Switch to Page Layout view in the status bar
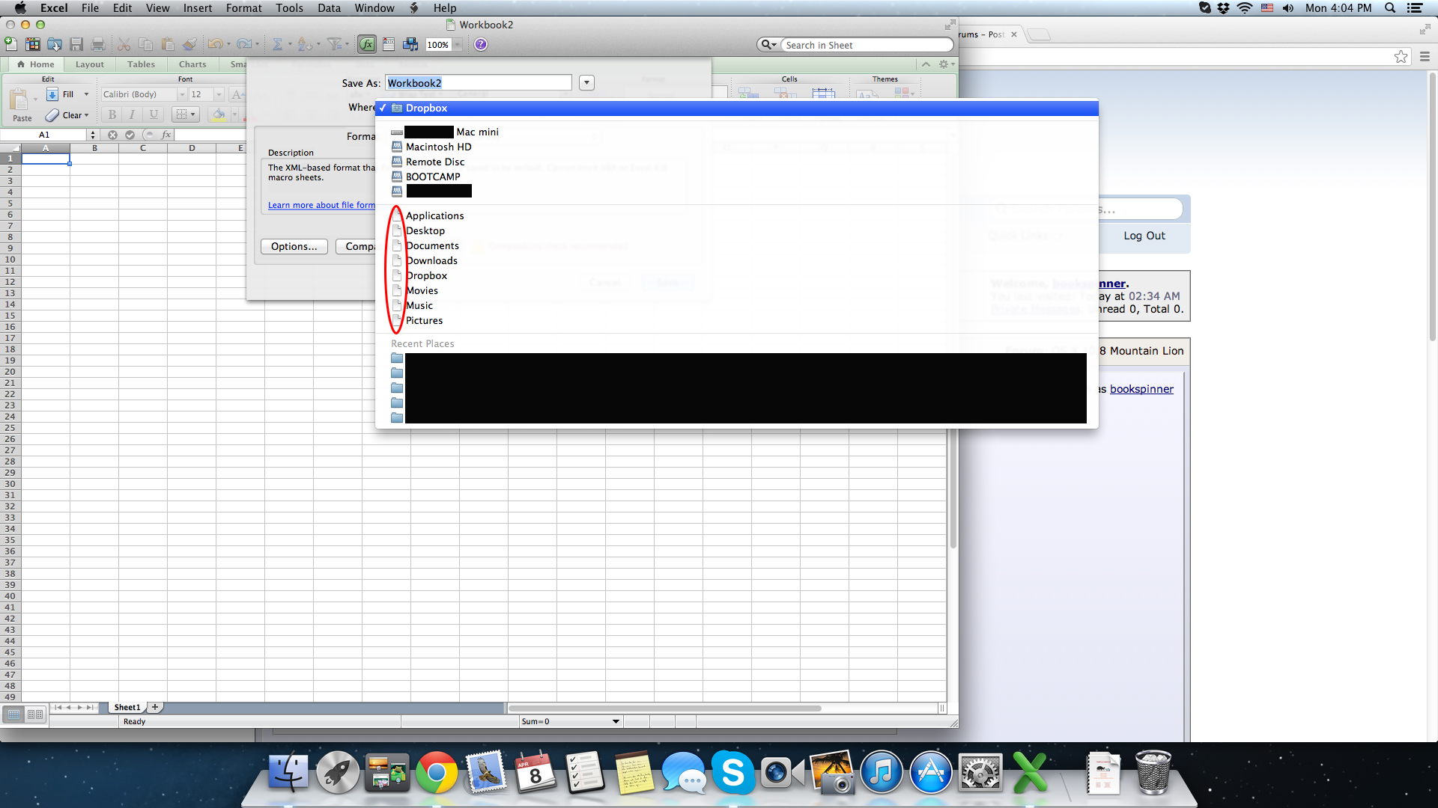This screenshot has width=1438, height=808. [35, 714]
